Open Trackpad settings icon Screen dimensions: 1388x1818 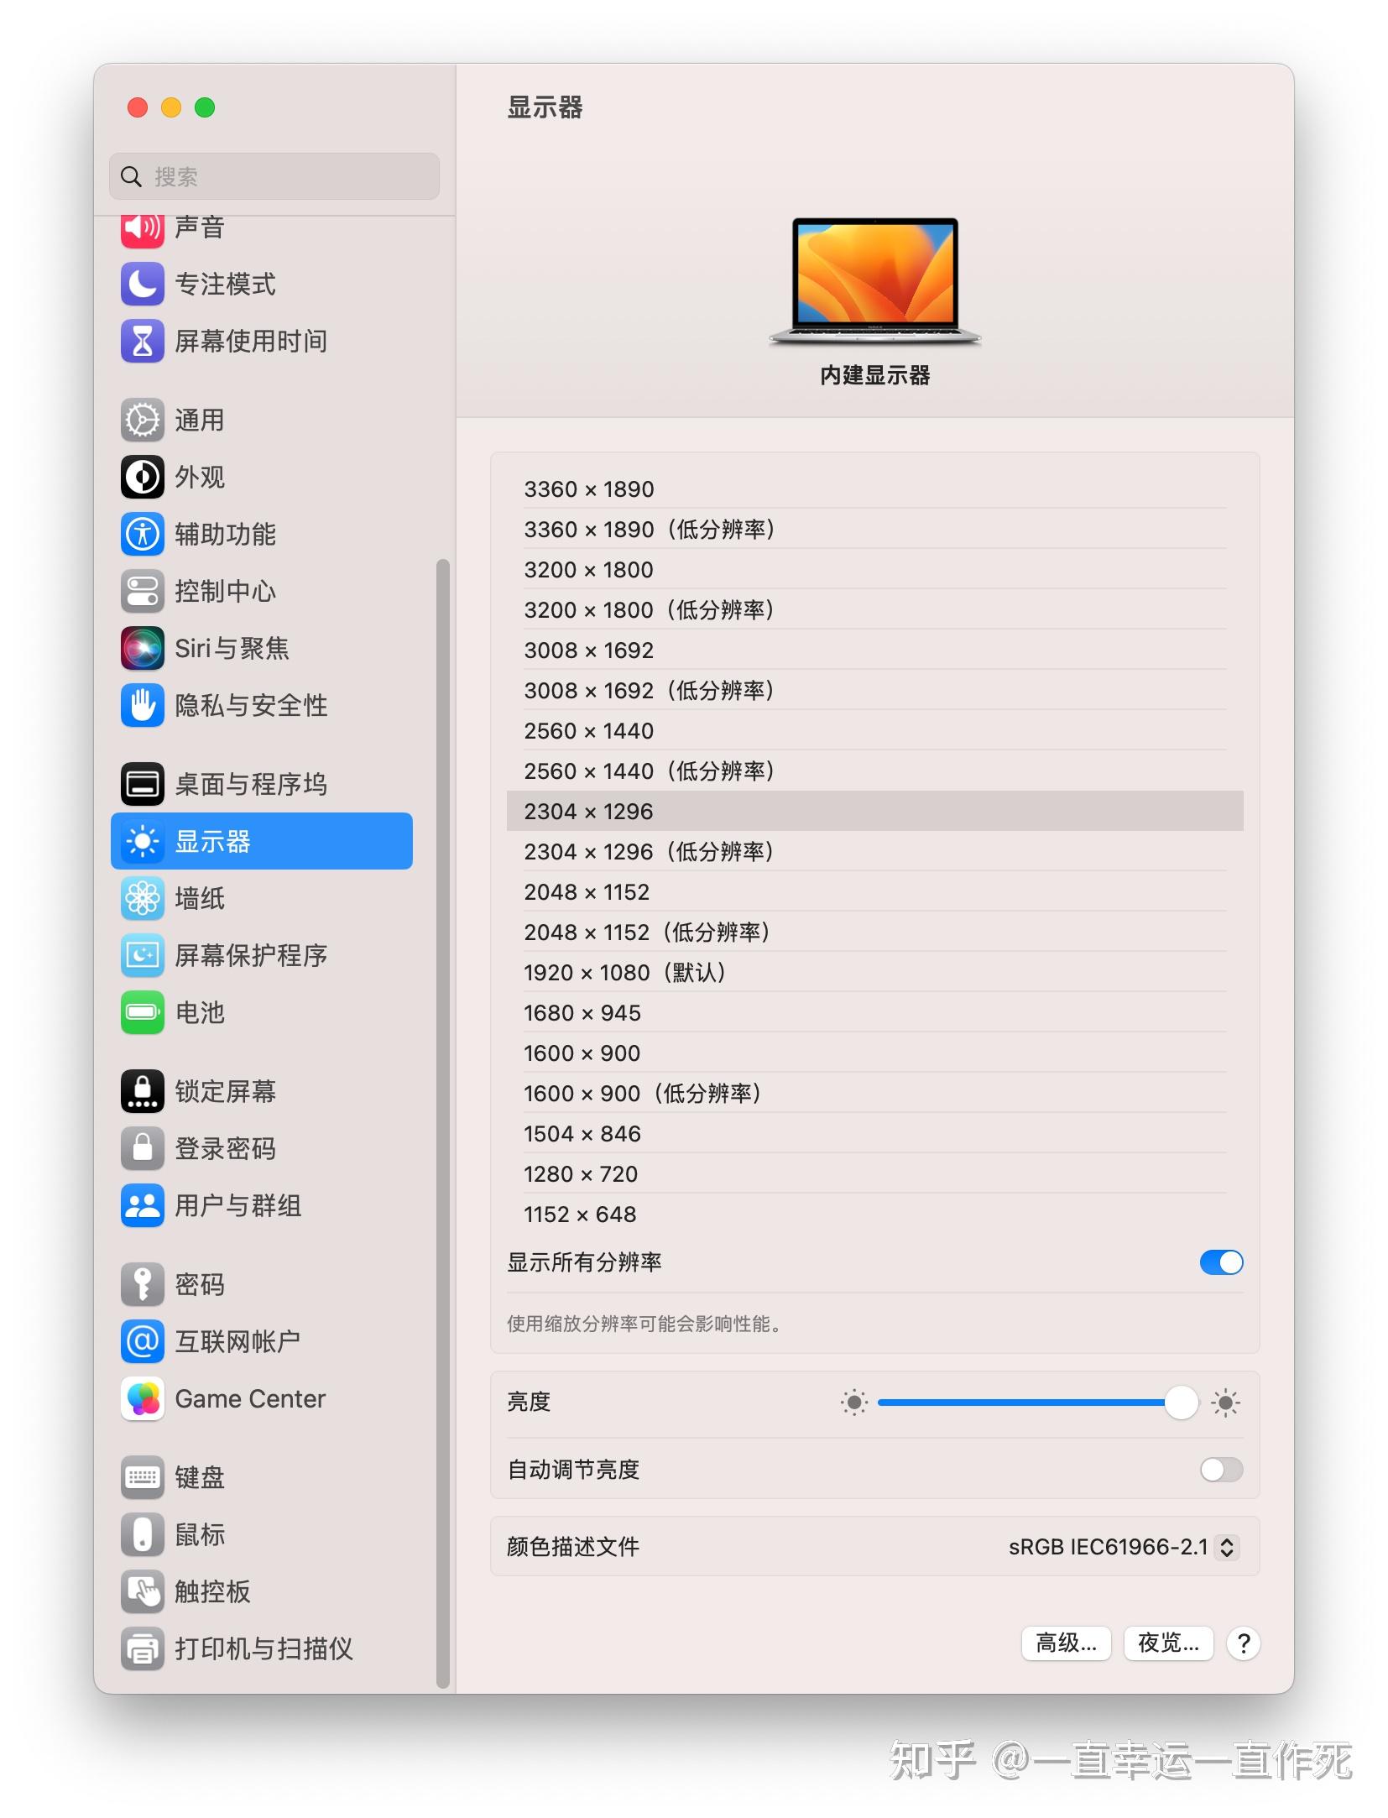[x=142, y=1591]
